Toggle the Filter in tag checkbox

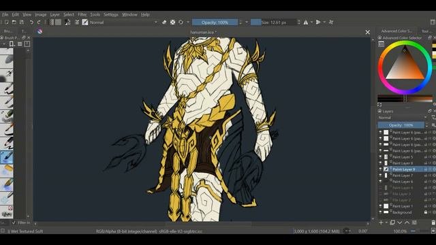pyautogui.click(x=14, y=223)
